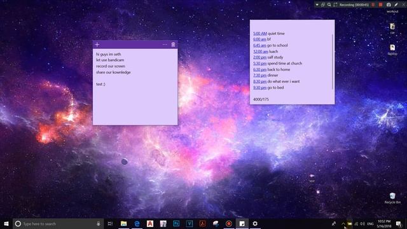Open the People icon in the taskbar

334,223
